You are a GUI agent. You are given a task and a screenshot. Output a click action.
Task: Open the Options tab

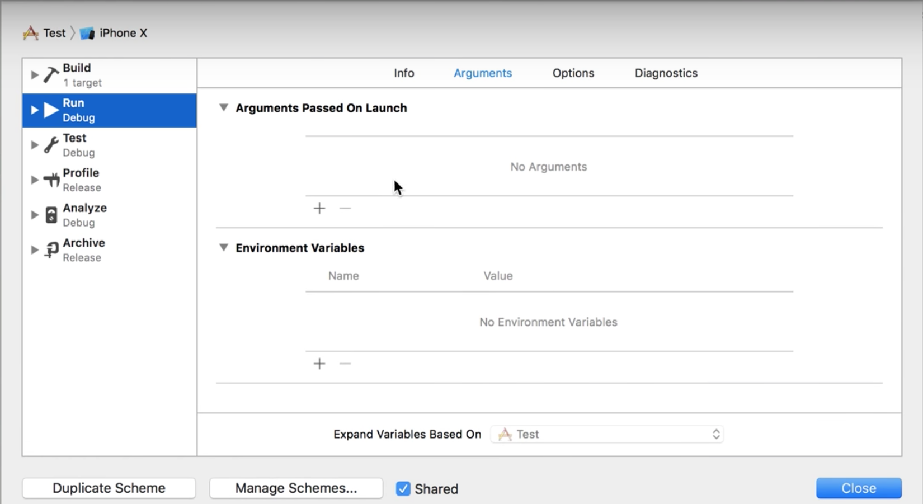tap(573, 73)
